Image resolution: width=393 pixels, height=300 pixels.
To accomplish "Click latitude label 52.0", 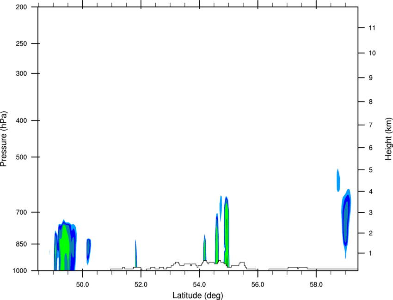I will pos(141,285).
